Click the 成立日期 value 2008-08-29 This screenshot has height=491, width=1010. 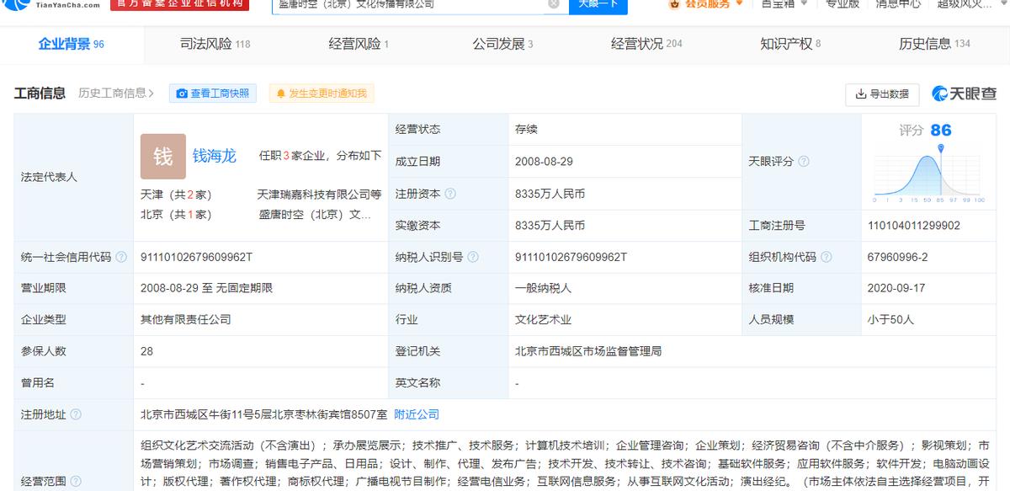[x=545, y=162]
